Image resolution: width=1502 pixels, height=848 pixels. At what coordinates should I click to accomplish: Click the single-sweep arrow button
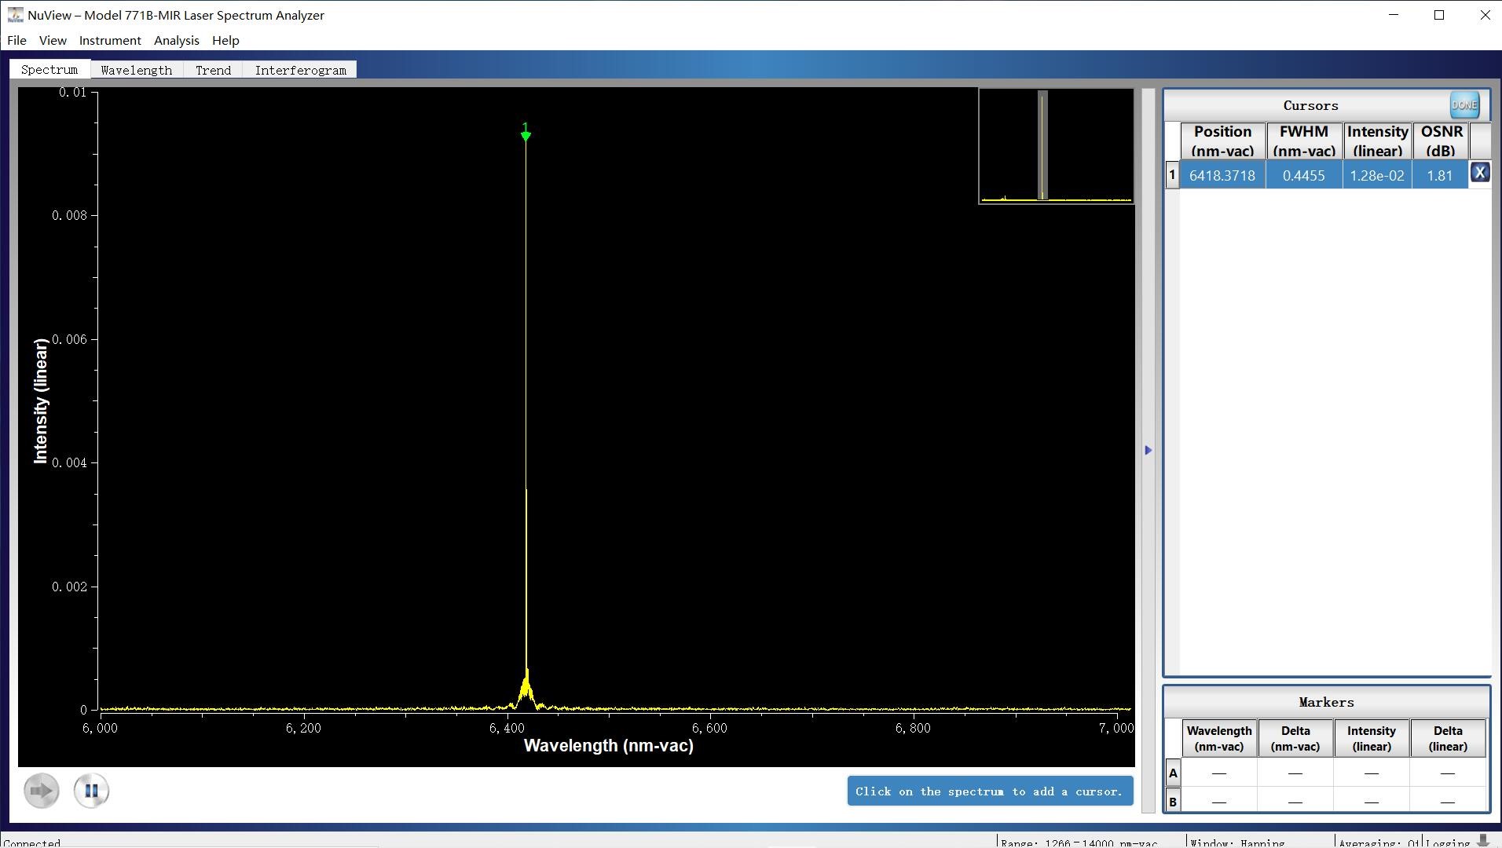coord(42,791)
